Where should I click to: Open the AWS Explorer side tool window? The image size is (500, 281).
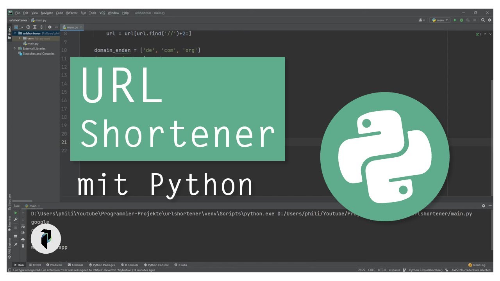(x=9, y=248)
